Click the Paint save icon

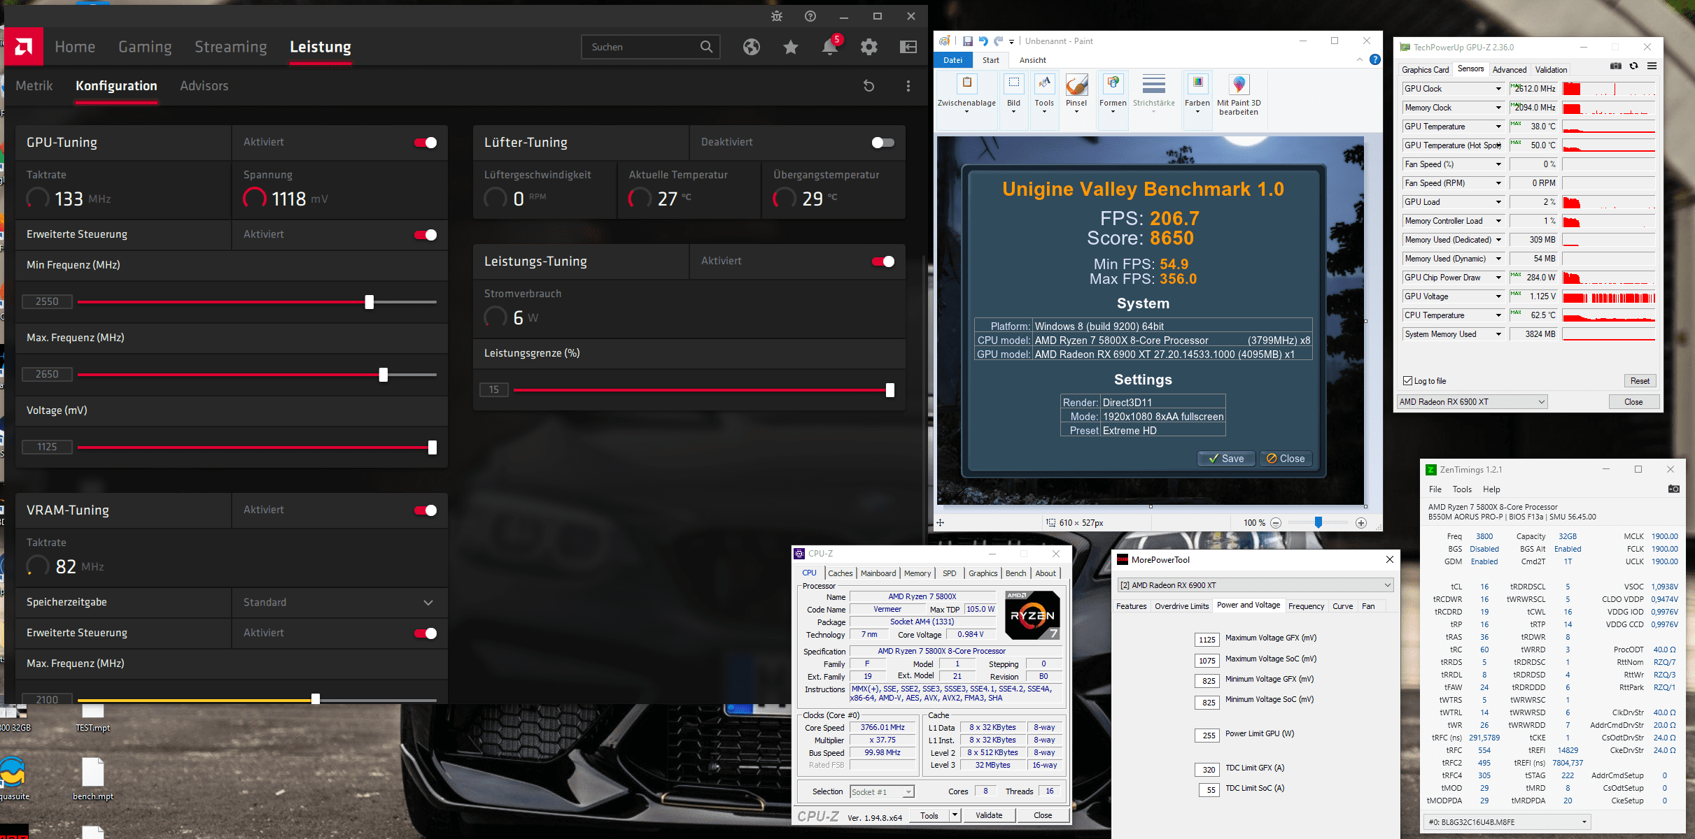click(967, 41)
